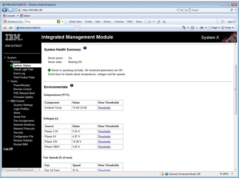Click the Environmentals help icon
The image size is (239, 179).
[72, 85]
